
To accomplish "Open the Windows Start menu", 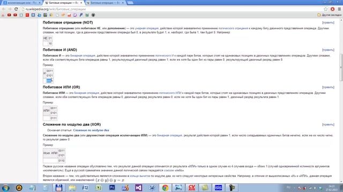I will tap(5, 188).
